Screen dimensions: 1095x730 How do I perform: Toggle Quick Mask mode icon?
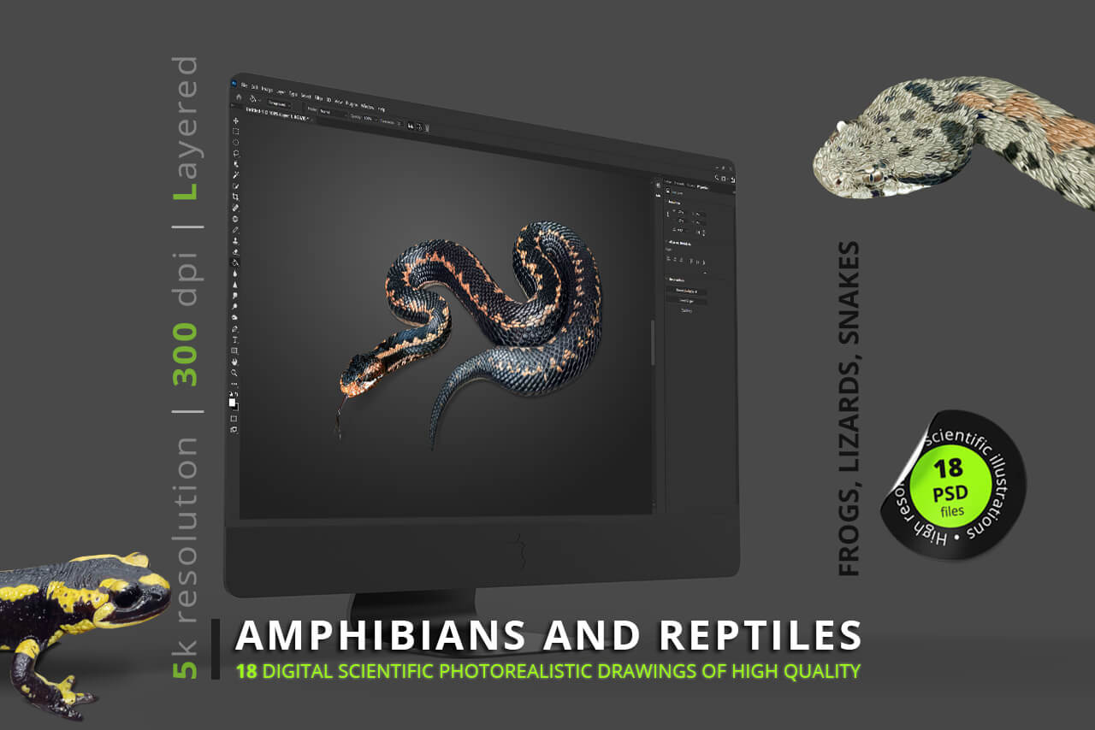[x=234, y=419]
